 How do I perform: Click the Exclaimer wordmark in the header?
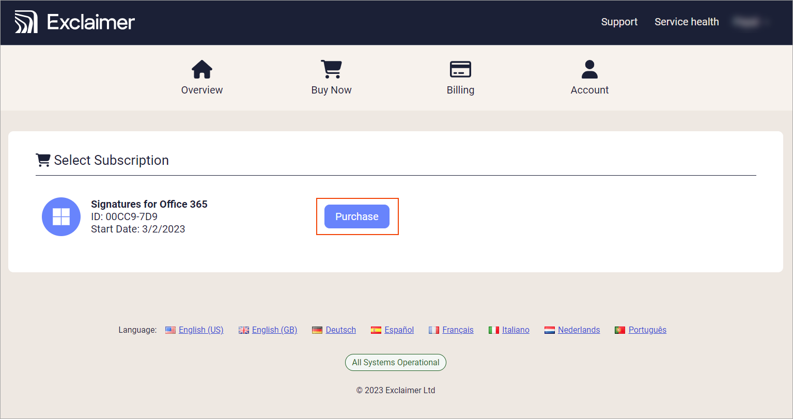[91, 22]
